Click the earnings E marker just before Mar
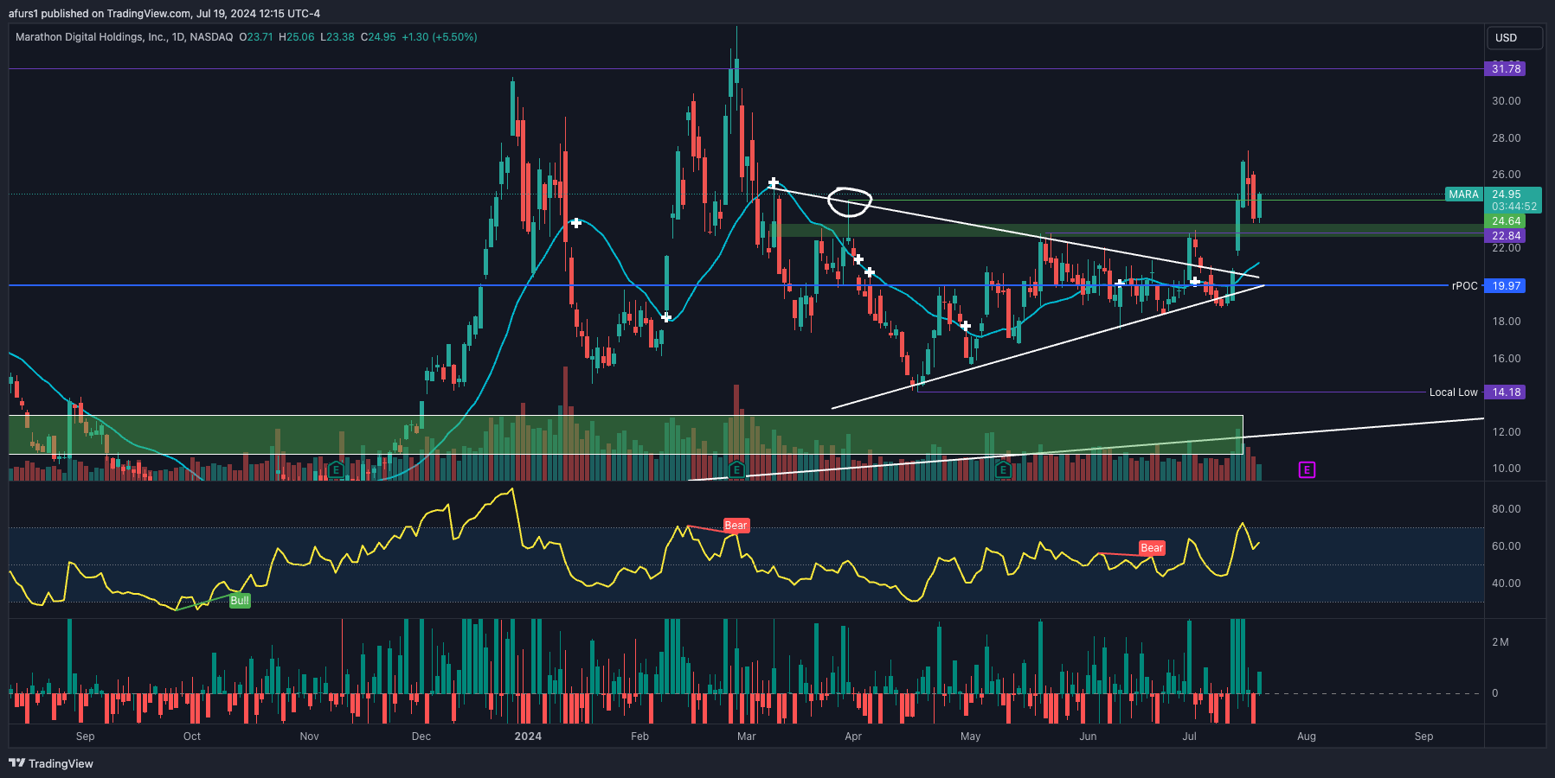This screenshot has height=778, width=1555. pyautogui.click(x=736, y=470)
